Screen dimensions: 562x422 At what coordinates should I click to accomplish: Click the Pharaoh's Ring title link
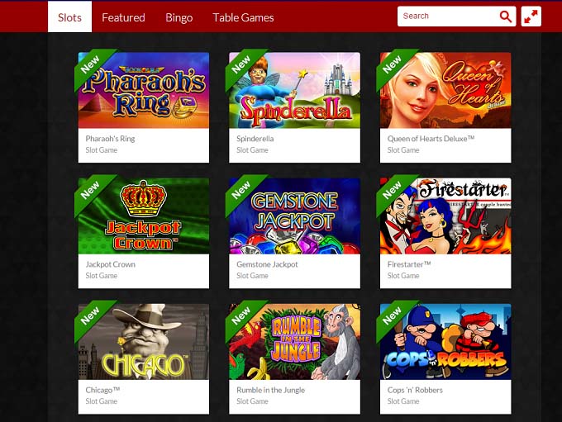(110, 139)
